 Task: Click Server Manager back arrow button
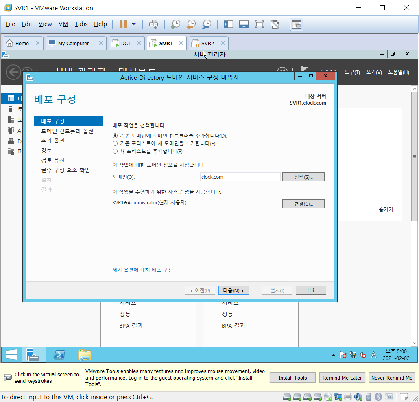click(x=13, y=72)
